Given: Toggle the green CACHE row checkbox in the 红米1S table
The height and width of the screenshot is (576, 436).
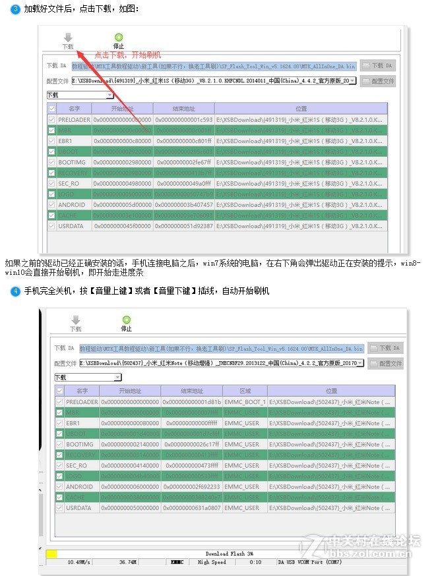Looking at the screenshot, I should (51, 216).
